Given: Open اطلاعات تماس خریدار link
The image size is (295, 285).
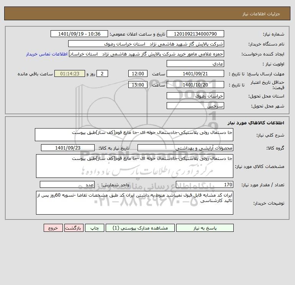Looking at the screenshot, I should pyautogui.click(x=47, y=54).
